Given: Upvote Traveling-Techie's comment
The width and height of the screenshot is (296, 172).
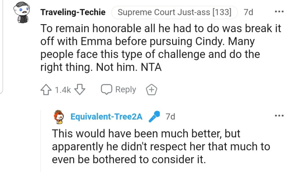Looking at the screenshot, I should (x=47, y=89).
